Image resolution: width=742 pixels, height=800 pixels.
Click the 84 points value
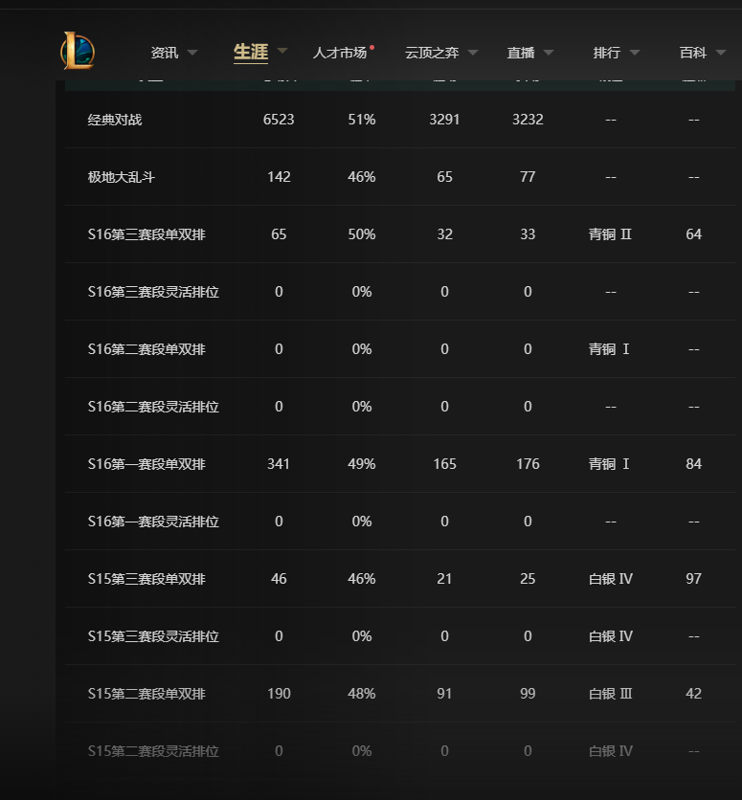693,464
